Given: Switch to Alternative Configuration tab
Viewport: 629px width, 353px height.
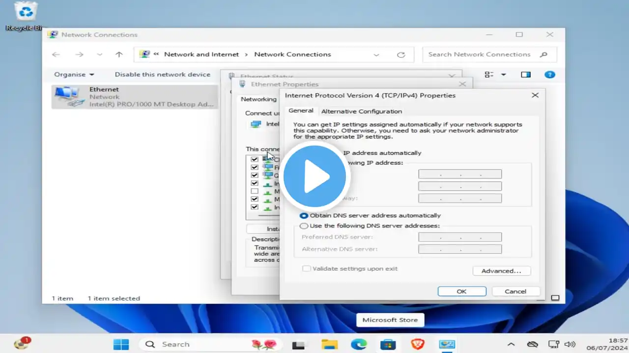Looking at the screenshot, I should tap(362, 111).
